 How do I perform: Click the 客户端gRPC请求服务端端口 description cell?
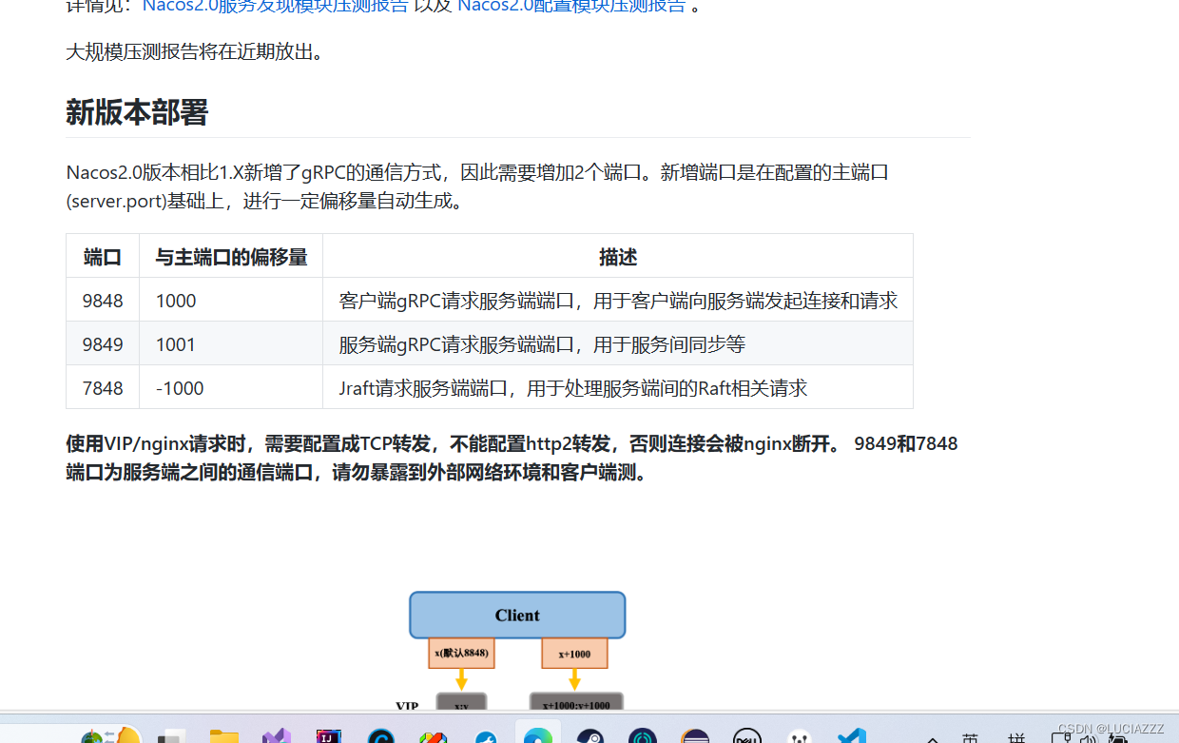point(618,301)
